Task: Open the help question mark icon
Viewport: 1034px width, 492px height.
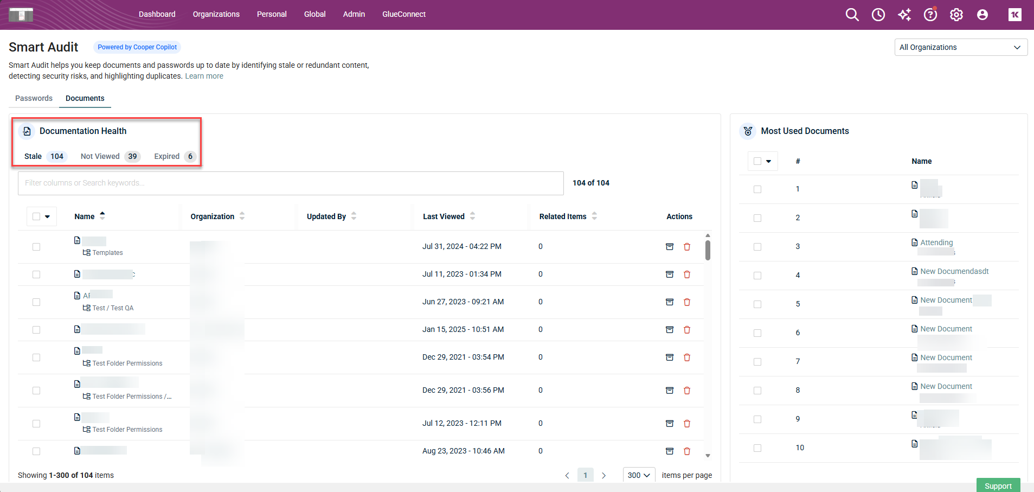Action: pyautogui.click(x=930, y=15)
